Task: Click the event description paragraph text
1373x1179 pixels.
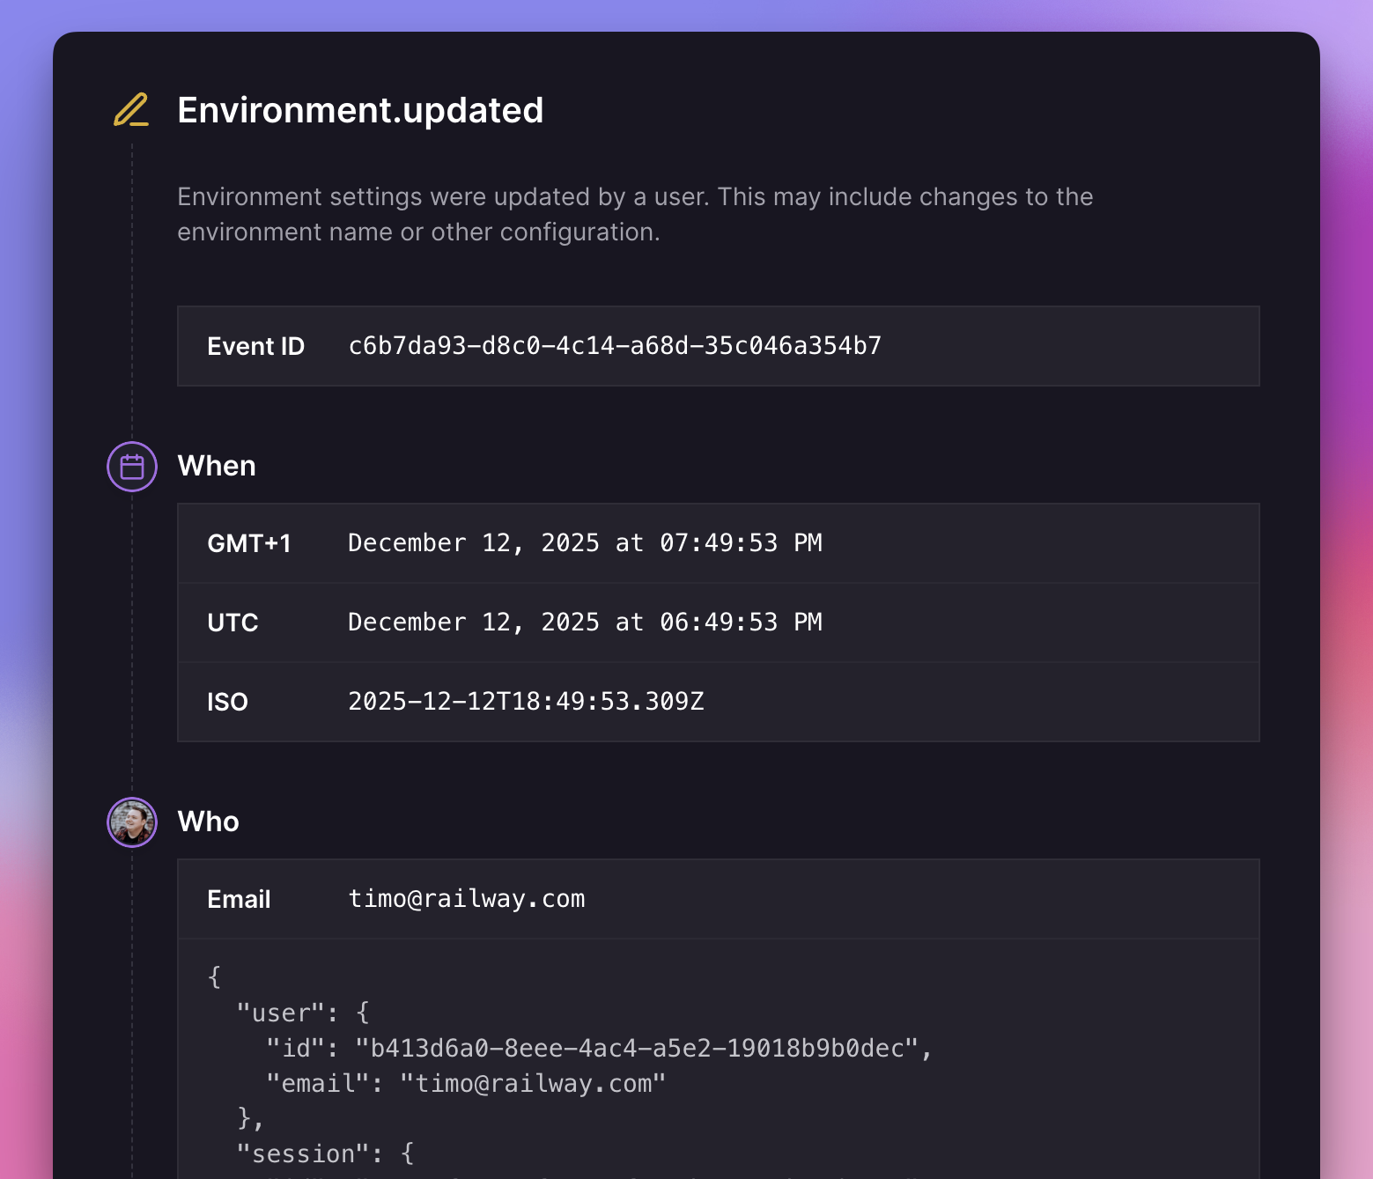Action: coord(634,214)
